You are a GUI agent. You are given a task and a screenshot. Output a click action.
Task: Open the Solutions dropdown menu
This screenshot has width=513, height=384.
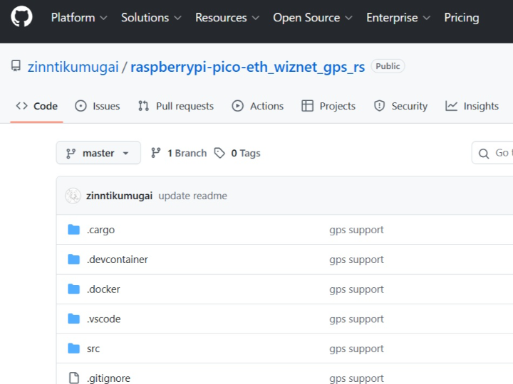(151, 18)
